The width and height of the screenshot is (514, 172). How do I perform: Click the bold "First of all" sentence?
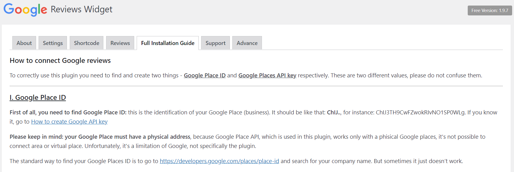tap(68, 113)
